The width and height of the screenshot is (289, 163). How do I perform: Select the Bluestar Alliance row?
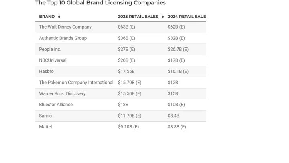pyautogui.click(x=120, y=105)
